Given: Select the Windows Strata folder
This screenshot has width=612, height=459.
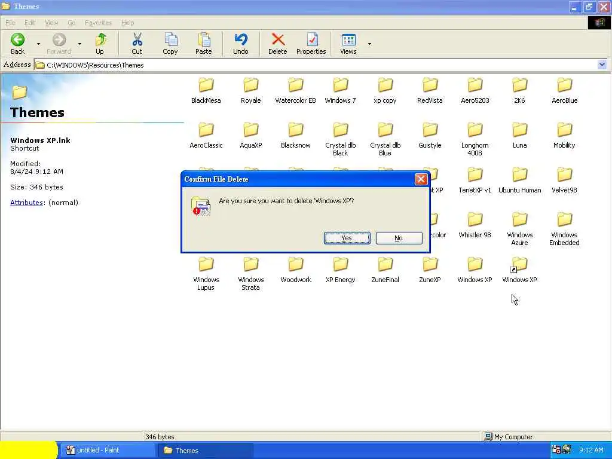Looking at the screenshot, I should (x=250, y=274).
